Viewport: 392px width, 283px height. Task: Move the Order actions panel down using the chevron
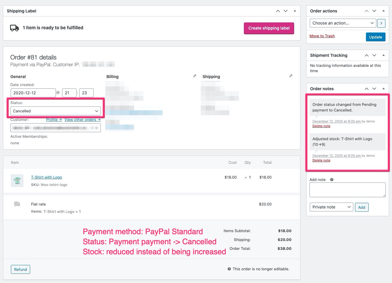[x=374, y=11]
